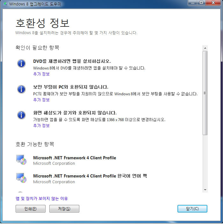This screenshot has width=223, height=224.
Task: Open 추가 정보 link under secure boot notice
Action: pyautogui.click(x=41, y=100)
